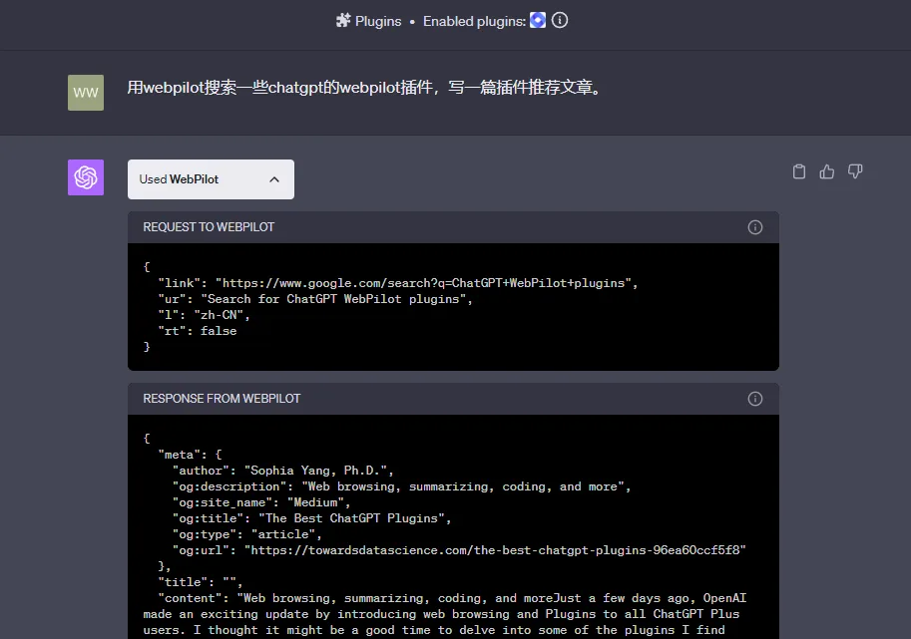Click the ChatGPT assistant avatar
911x639 pixels.
pos(86,177)
